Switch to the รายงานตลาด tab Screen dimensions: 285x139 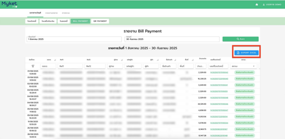point(51,13)
